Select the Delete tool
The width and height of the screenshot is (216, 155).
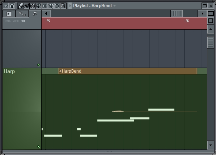tap(33, 6)
